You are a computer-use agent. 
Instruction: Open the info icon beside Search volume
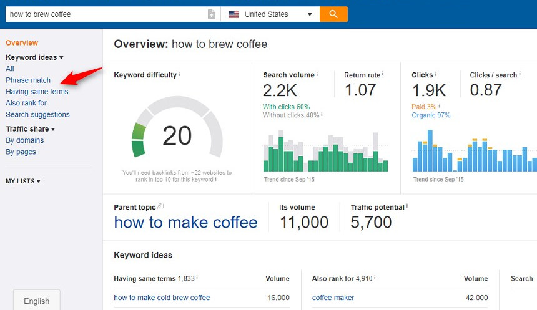point(317,74)
